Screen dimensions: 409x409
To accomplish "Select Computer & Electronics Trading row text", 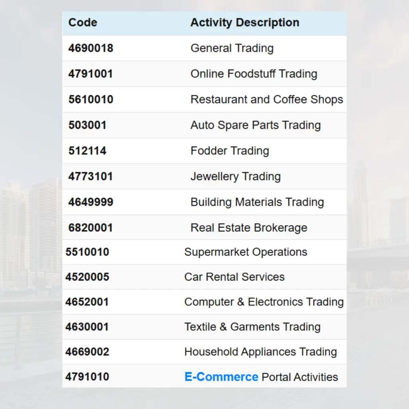I will coord(264,302).
